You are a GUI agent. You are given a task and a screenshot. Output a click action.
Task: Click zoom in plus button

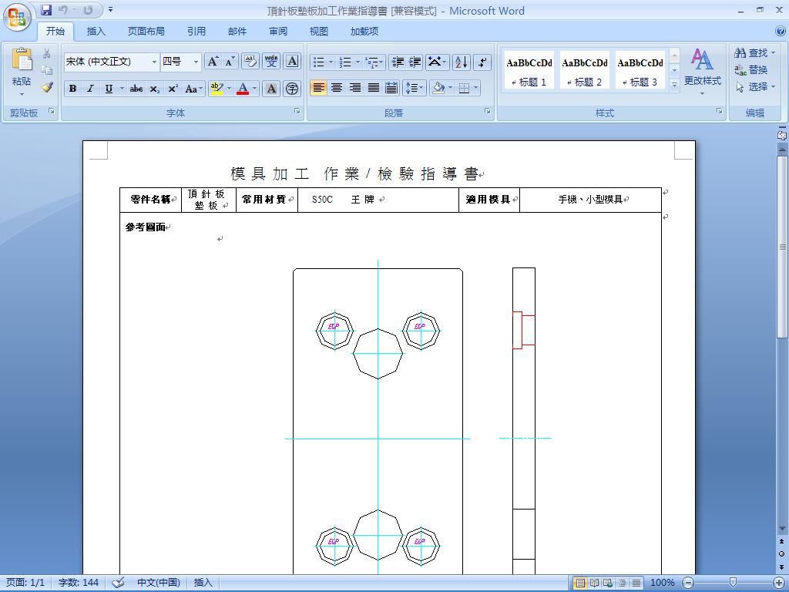tap(778, 583)
